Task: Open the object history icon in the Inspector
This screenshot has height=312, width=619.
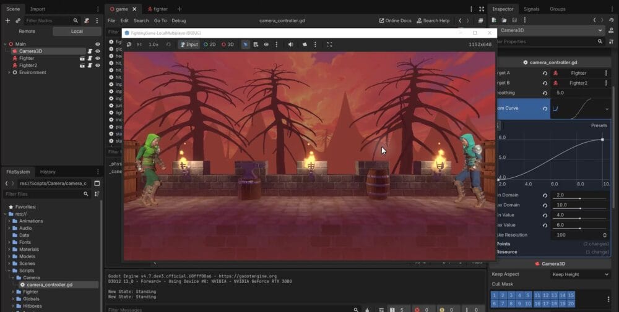Action: [612, 20]
